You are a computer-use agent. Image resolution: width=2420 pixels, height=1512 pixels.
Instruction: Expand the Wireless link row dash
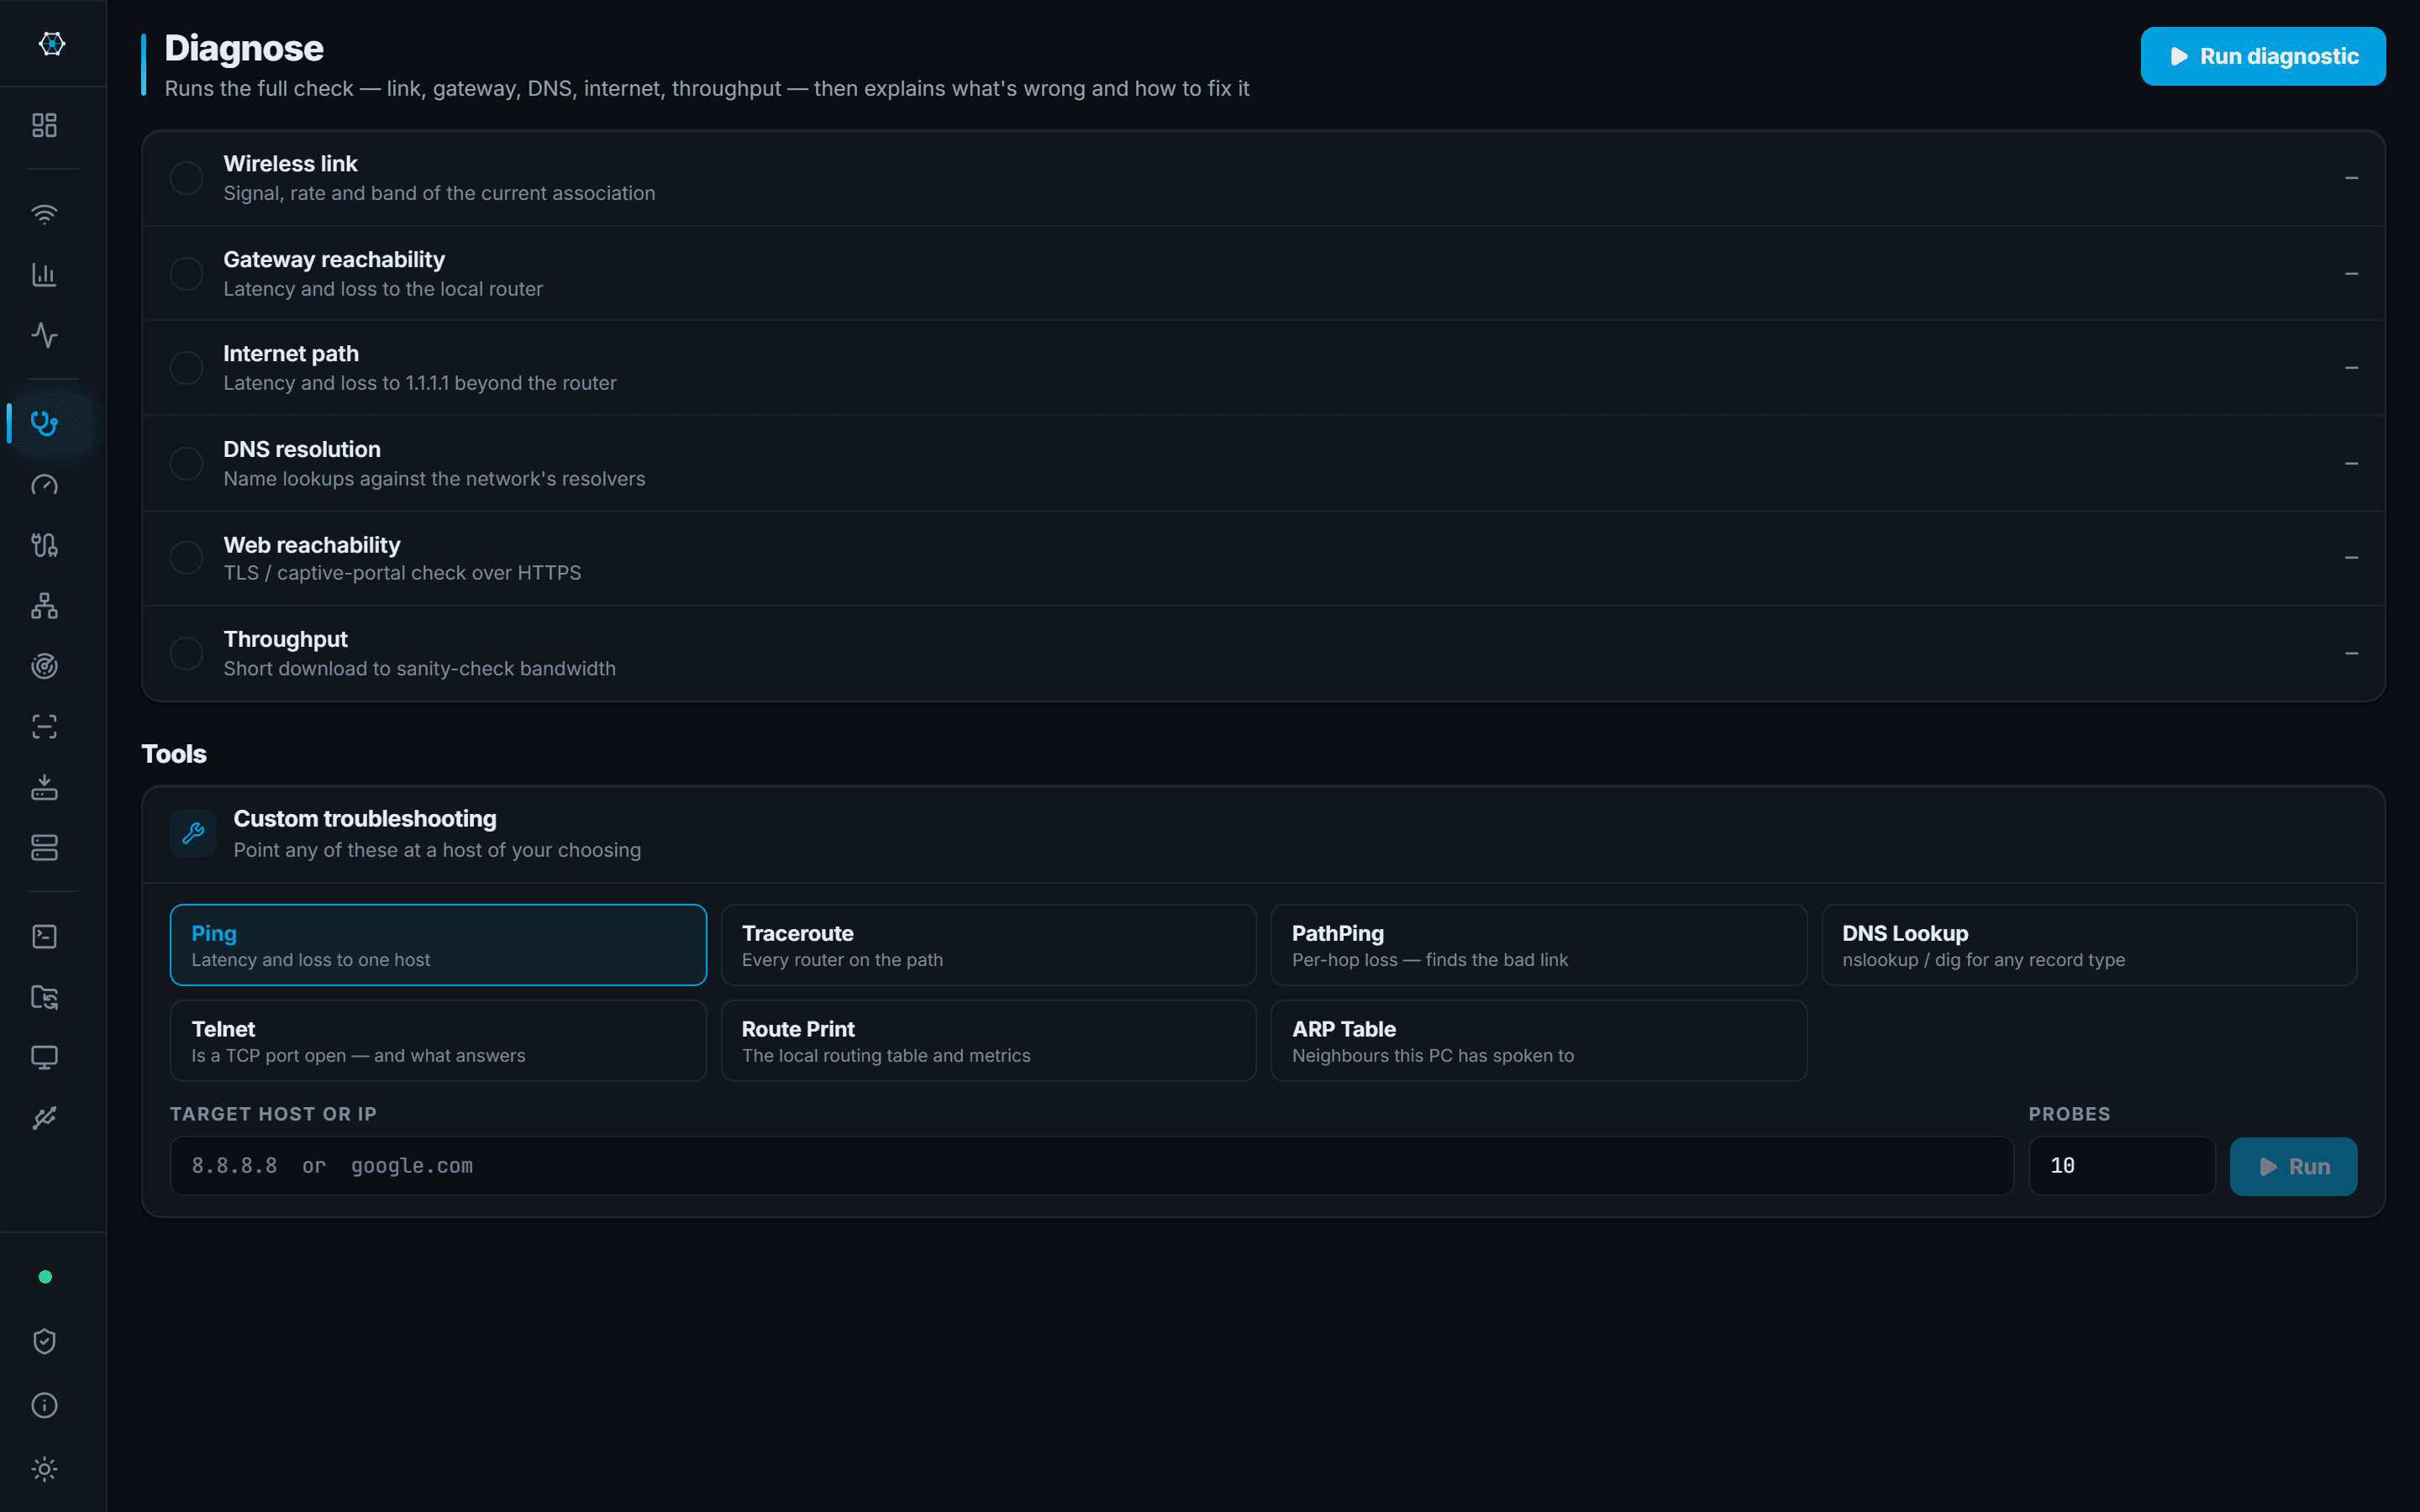[2351, 178]
